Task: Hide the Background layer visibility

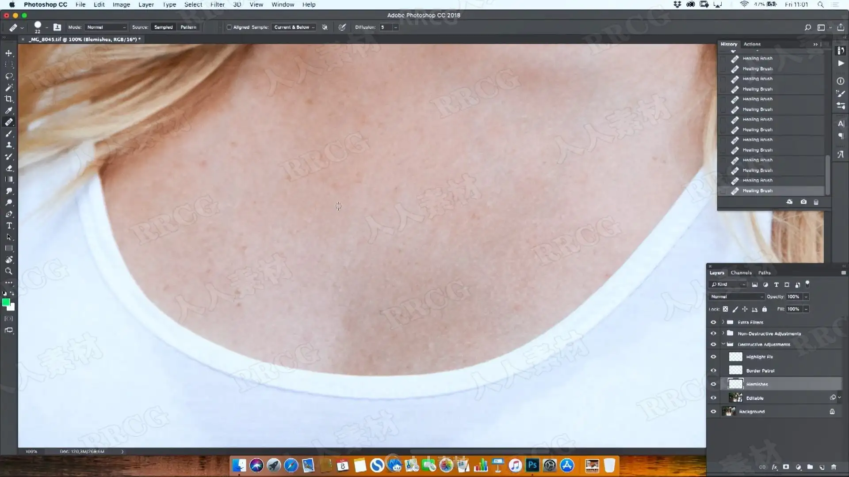Action: click(x=713, y=412)
